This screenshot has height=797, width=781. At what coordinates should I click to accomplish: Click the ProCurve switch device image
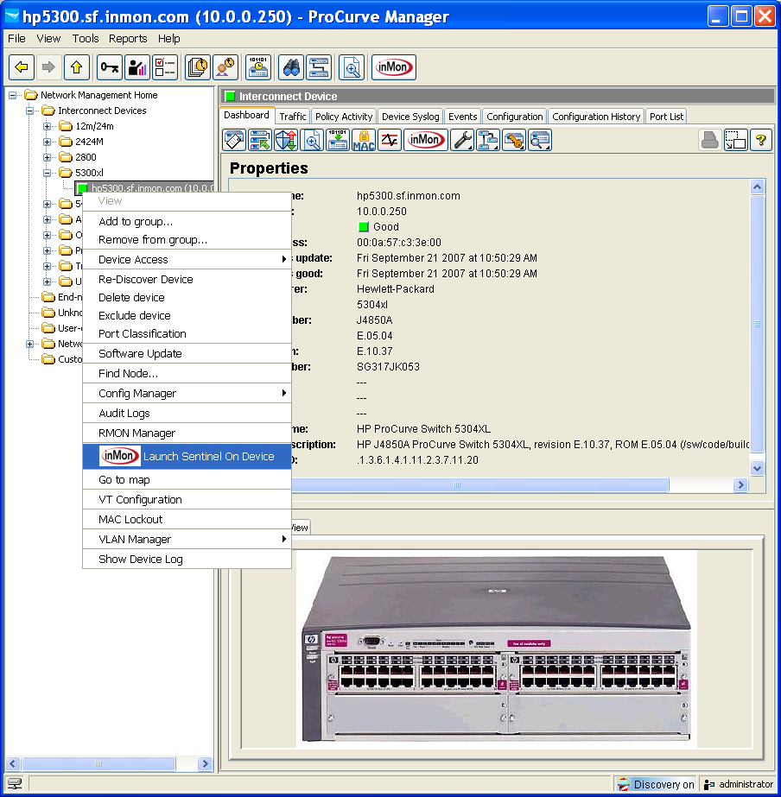(497, 649)
